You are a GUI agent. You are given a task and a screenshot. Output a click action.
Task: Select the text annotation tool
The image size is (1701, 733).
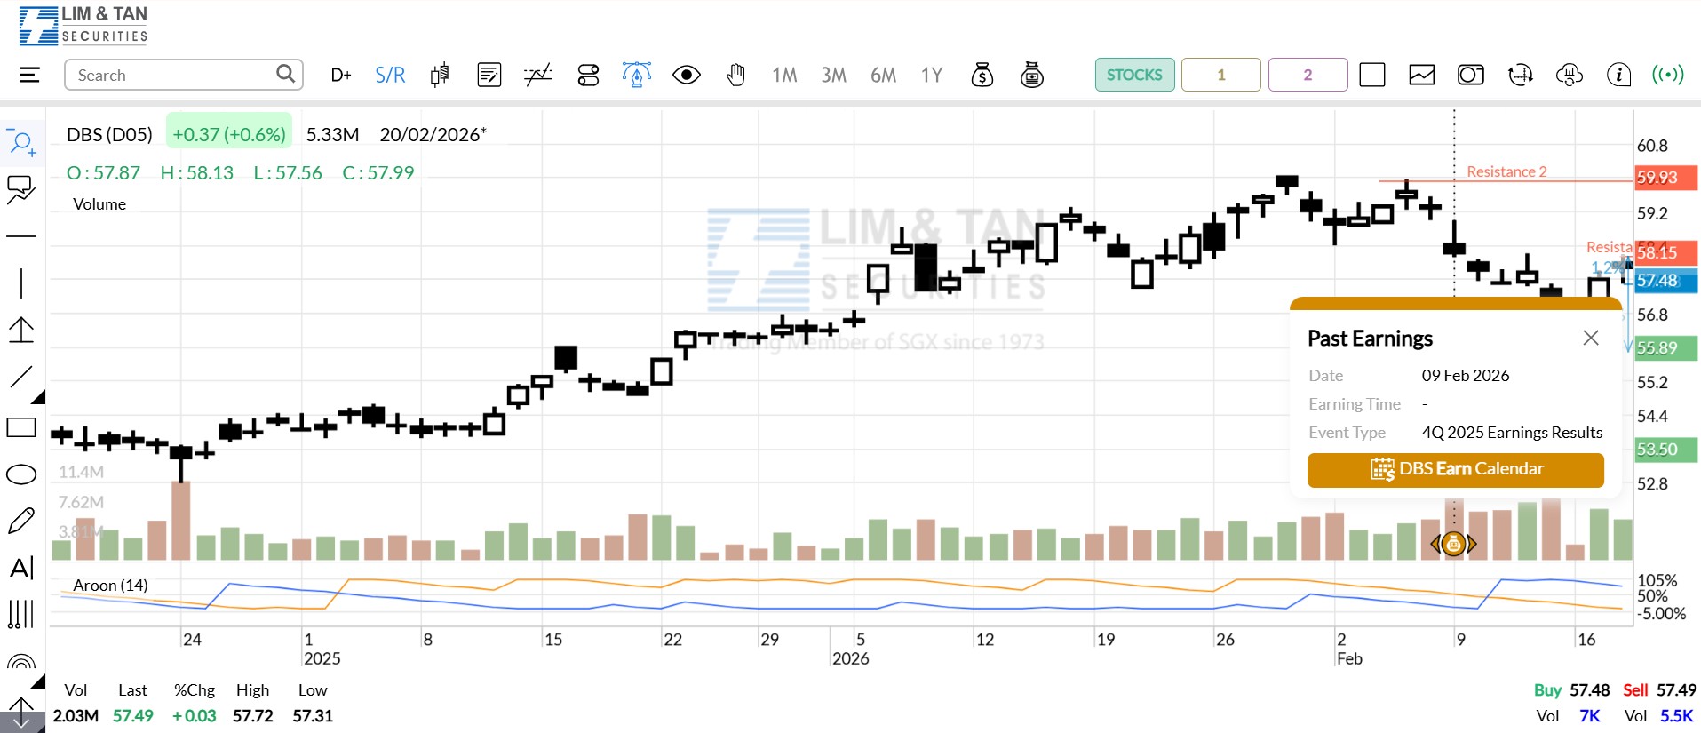coord(21,568)
